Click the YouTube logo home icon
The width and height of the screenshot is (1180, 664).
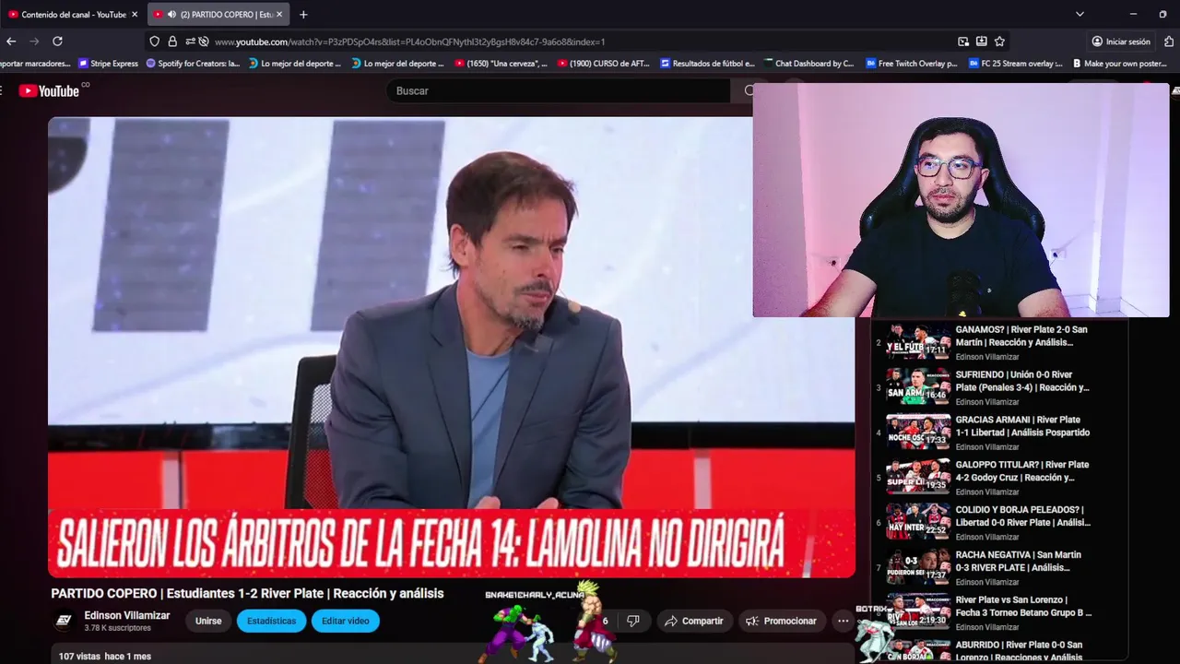[49, 90]
